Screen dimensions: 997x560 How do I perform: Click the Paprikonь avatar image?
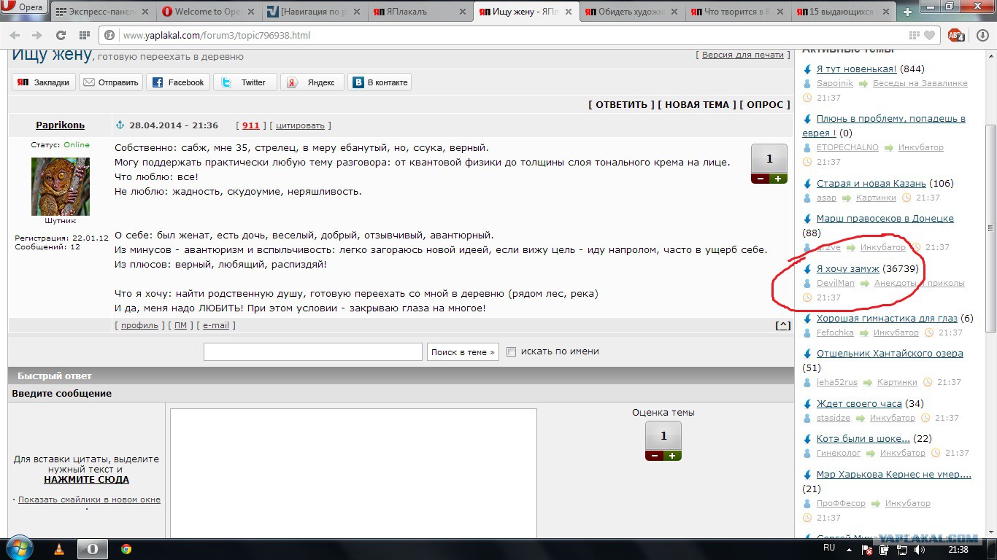61,187
